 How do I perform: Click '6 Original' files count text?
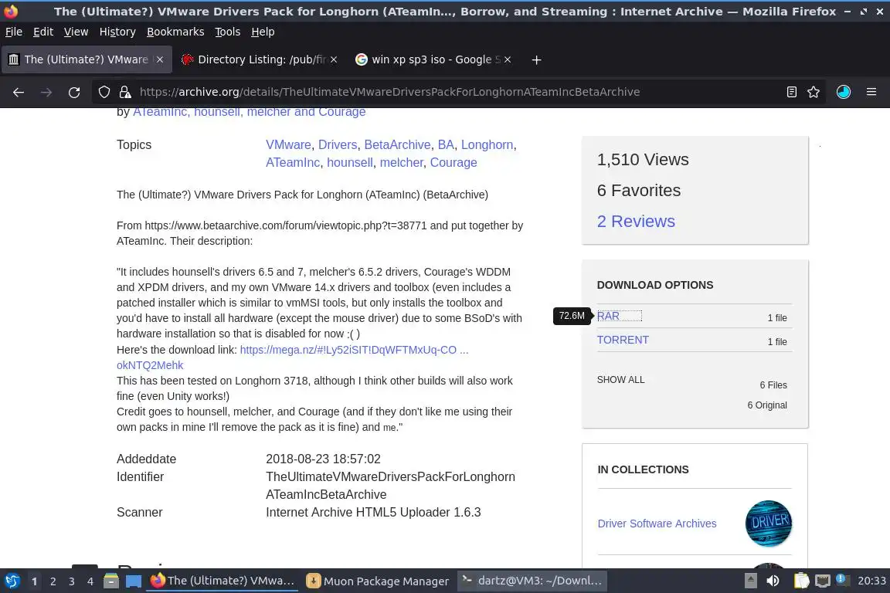pos(767,405)
